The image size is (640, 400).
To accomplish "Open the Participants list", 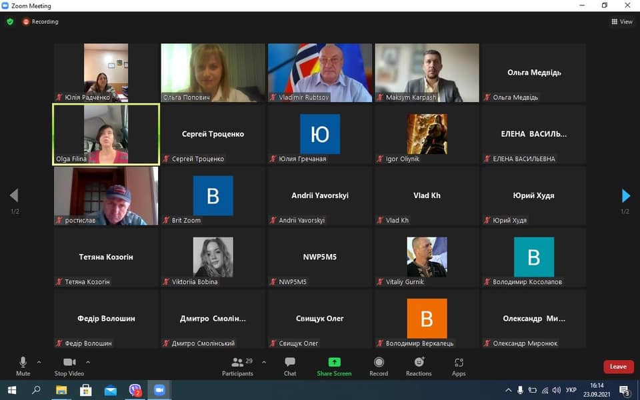I will coord(237,365).
